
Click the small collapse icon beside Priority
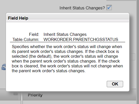pyautogui.click(x=15, y=94)
